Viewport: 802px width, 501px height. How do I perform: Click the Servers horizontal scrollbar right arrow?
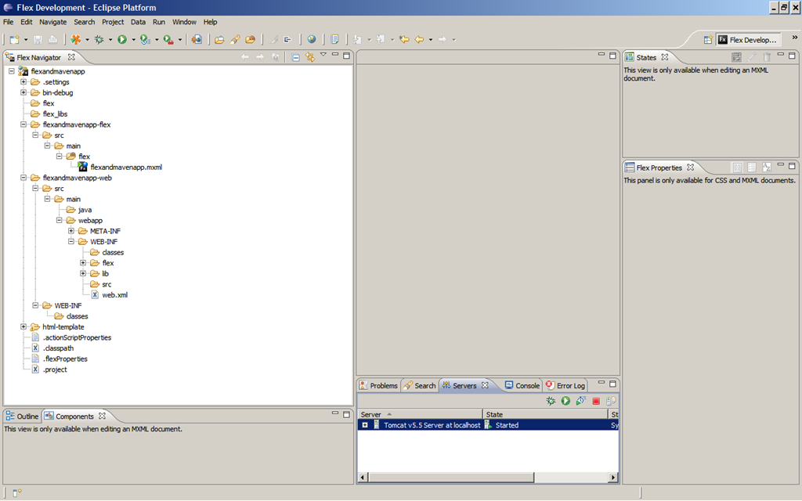(x=612, y=478)
